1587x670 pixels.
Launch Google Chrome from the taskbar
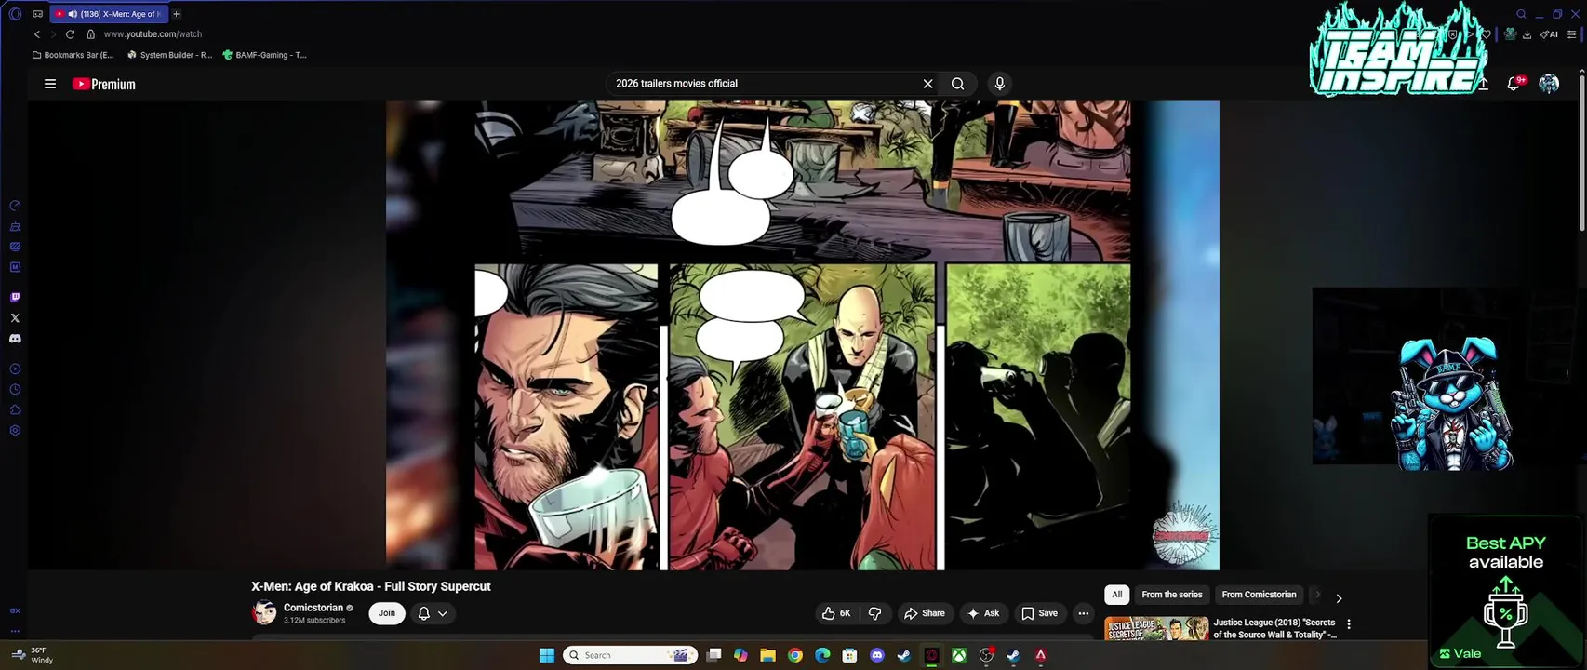click(795, 655)
